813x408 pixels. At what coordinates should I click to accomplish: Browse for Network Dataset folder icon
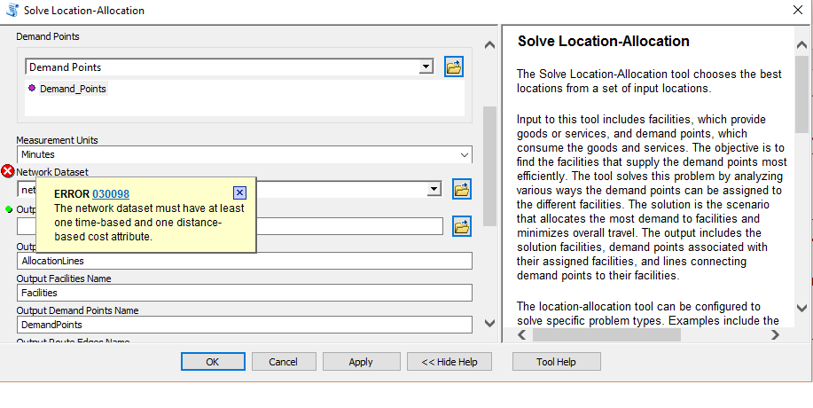(461, 189)
